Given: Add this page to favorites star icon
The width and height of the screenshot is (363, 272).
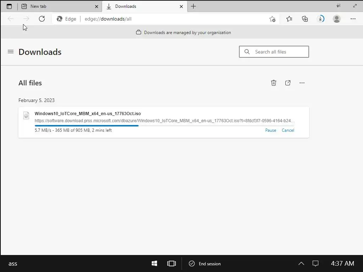Looking at the screenshot, I should pyautogui.click(x=272, y=19).
